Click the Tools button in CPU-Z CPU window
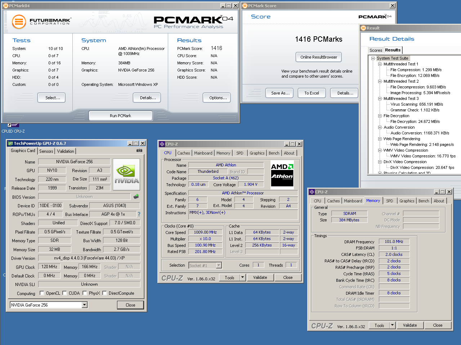461x345 pixels. click(229, 277)
